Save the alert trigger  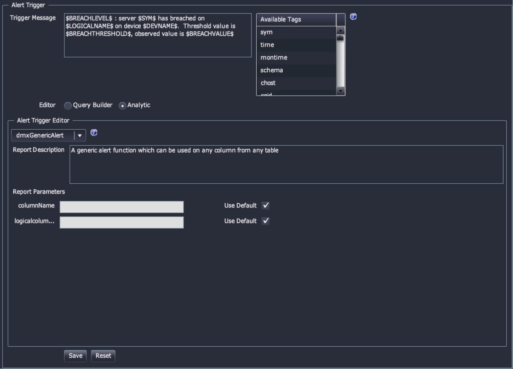tap(75, 356)
